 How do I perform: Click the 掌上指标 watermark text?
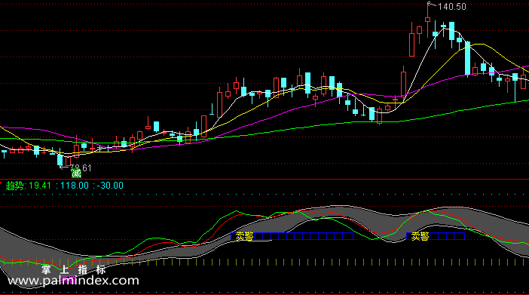[74, 269]
